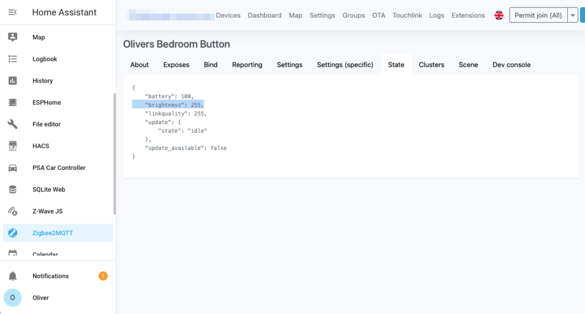Click the HACS label in sidebar
Image resolution: width=585 pixels, height=314 pixels.
point(41,146)
